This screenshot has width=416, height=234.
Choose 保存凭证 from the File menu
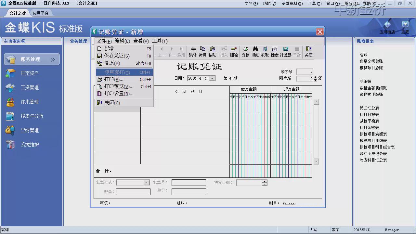pos(124,56)
